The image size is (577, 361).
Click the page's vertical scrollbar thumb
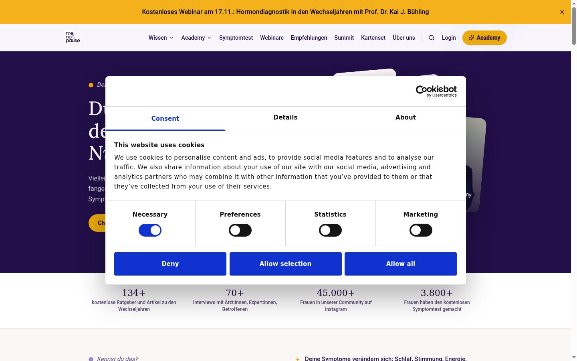[x=574, y=26]
